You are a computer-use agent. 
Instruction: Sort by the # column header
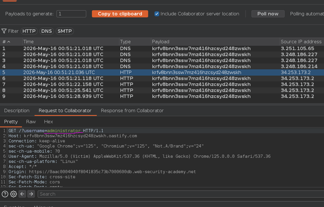pos(11,42)
